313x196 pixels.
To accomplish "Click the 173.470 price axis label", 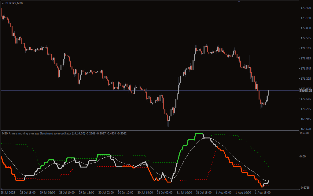I will [306, 8].
